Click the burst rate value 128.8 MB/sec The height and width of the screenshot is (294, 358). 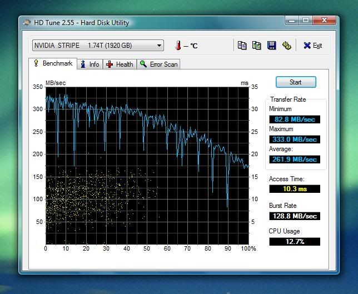[x=295, y=216]
